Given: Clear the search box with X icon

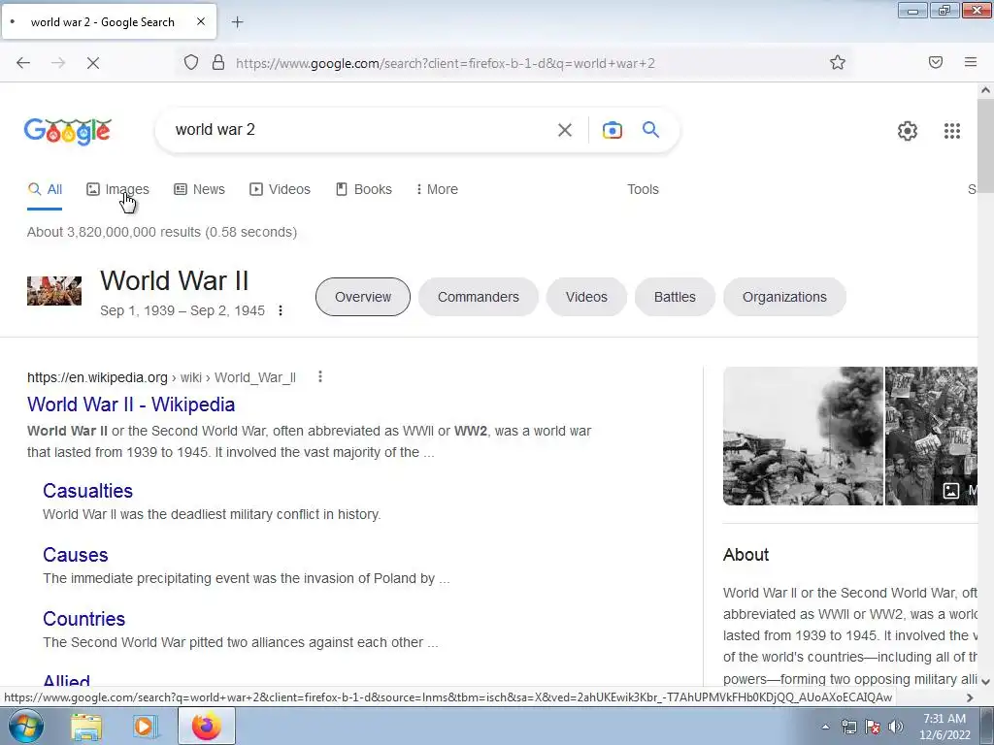Looking at the screenshot, I should 564,130.
